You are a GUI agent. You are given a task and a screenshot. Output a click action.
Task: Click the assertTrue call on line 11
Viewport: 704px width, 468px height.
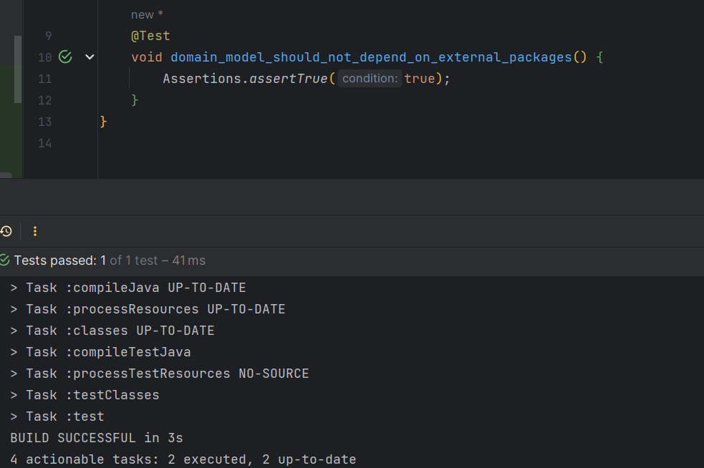pyautogui.click(x=288, y=79)
